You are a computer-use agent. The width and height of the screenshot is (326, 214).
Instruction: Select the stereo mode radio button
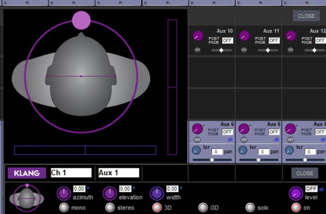click(x=110, y=207)
